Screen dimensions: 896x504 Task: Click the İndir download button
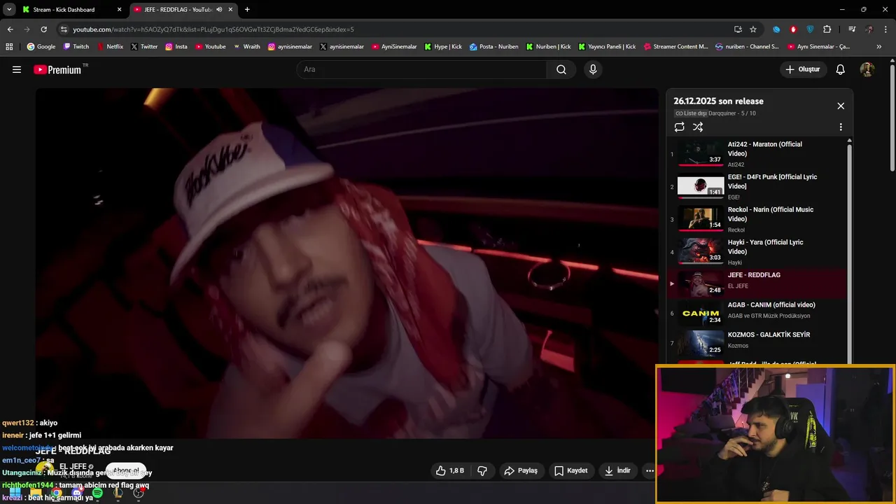(x=618, y=470)
